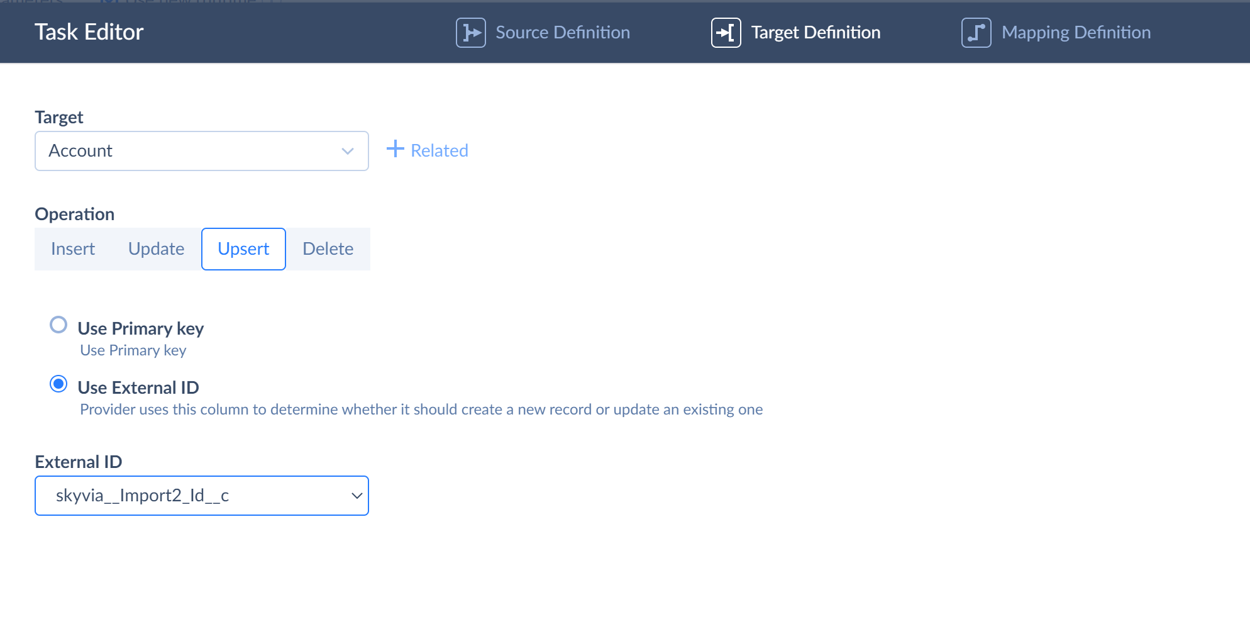The width and height of the screenshot is (1250, 629).
Task: Switch to the Mapping Definition step
Action: click(1076, 32)
